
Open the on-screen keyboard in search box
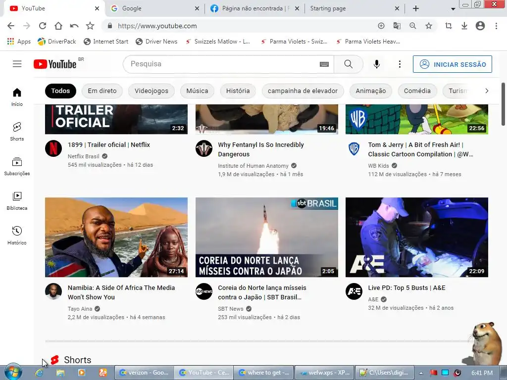click(x=324, y=64)
